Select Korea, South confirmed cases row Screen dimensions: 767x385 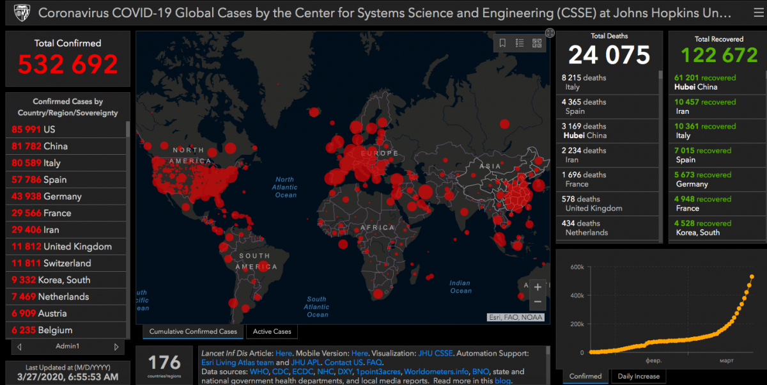point(66,279)
